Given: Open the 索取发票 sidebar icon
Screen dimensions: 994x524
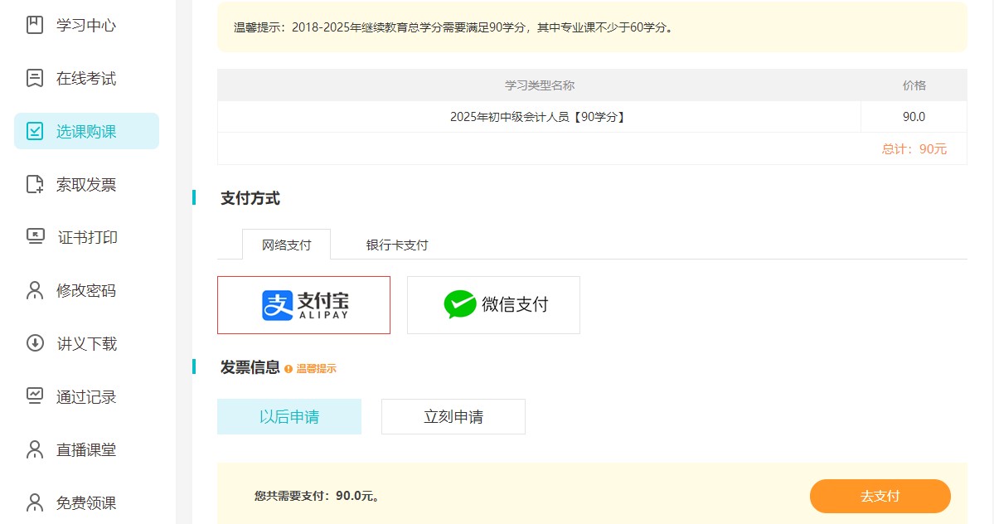Looking at the screenshot, I should point(34,184).
